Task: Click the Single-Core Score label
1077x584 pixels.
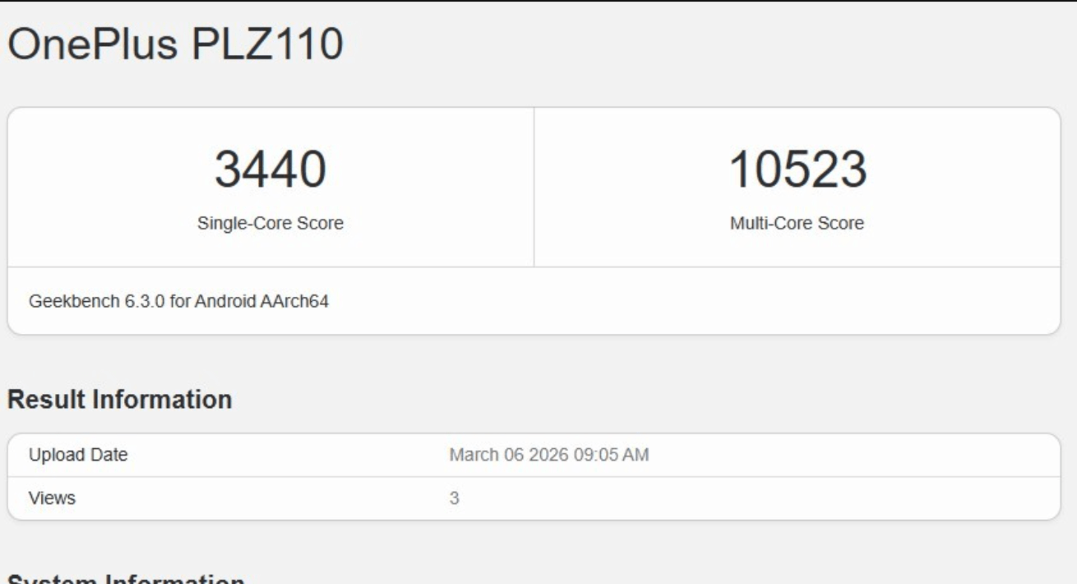Action: click(270, 223)
